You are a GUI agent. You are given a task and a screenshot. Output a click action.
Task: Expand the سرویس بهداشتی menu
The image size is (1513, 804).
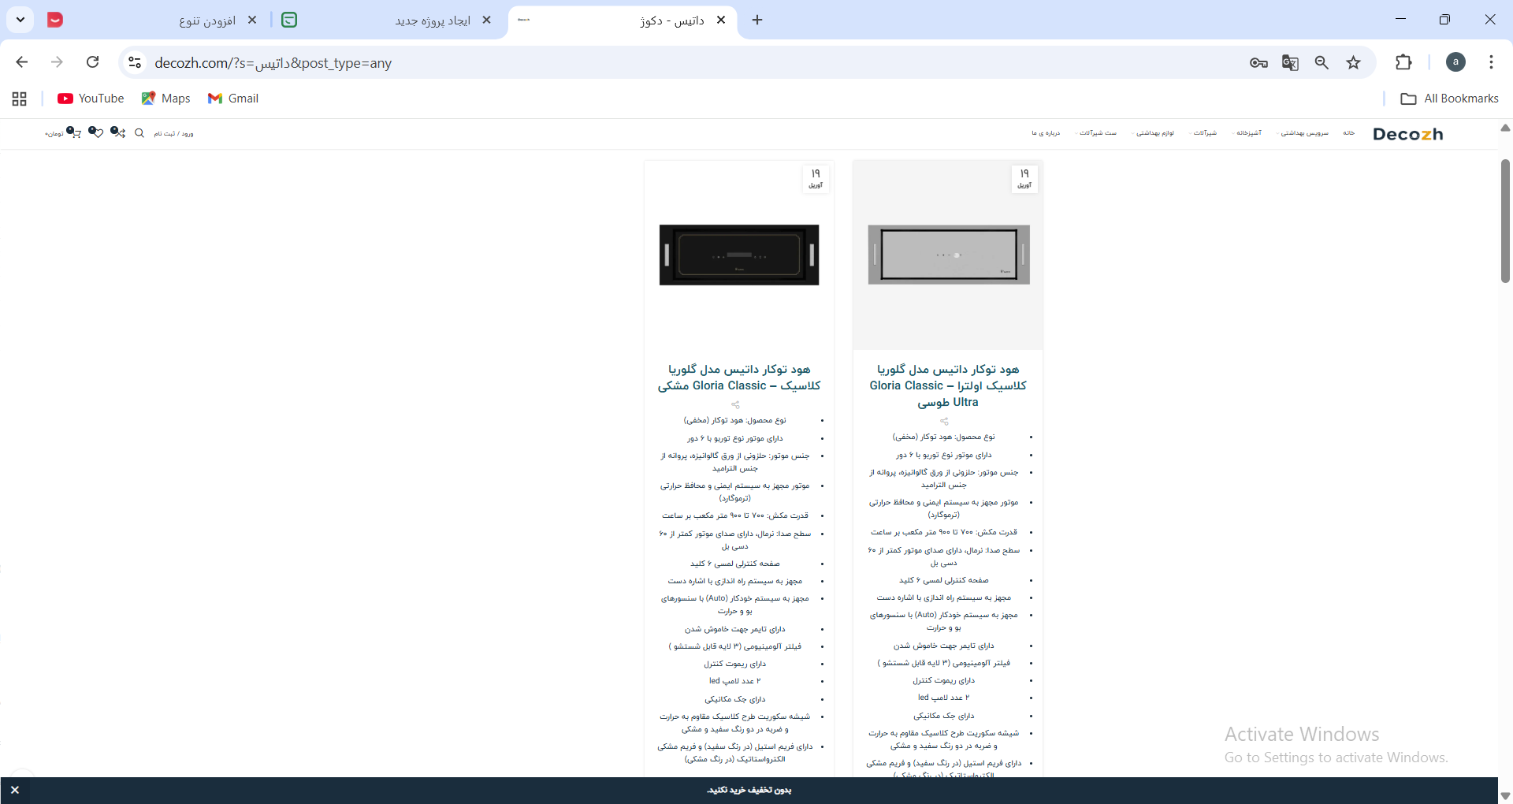point(1304,133)
